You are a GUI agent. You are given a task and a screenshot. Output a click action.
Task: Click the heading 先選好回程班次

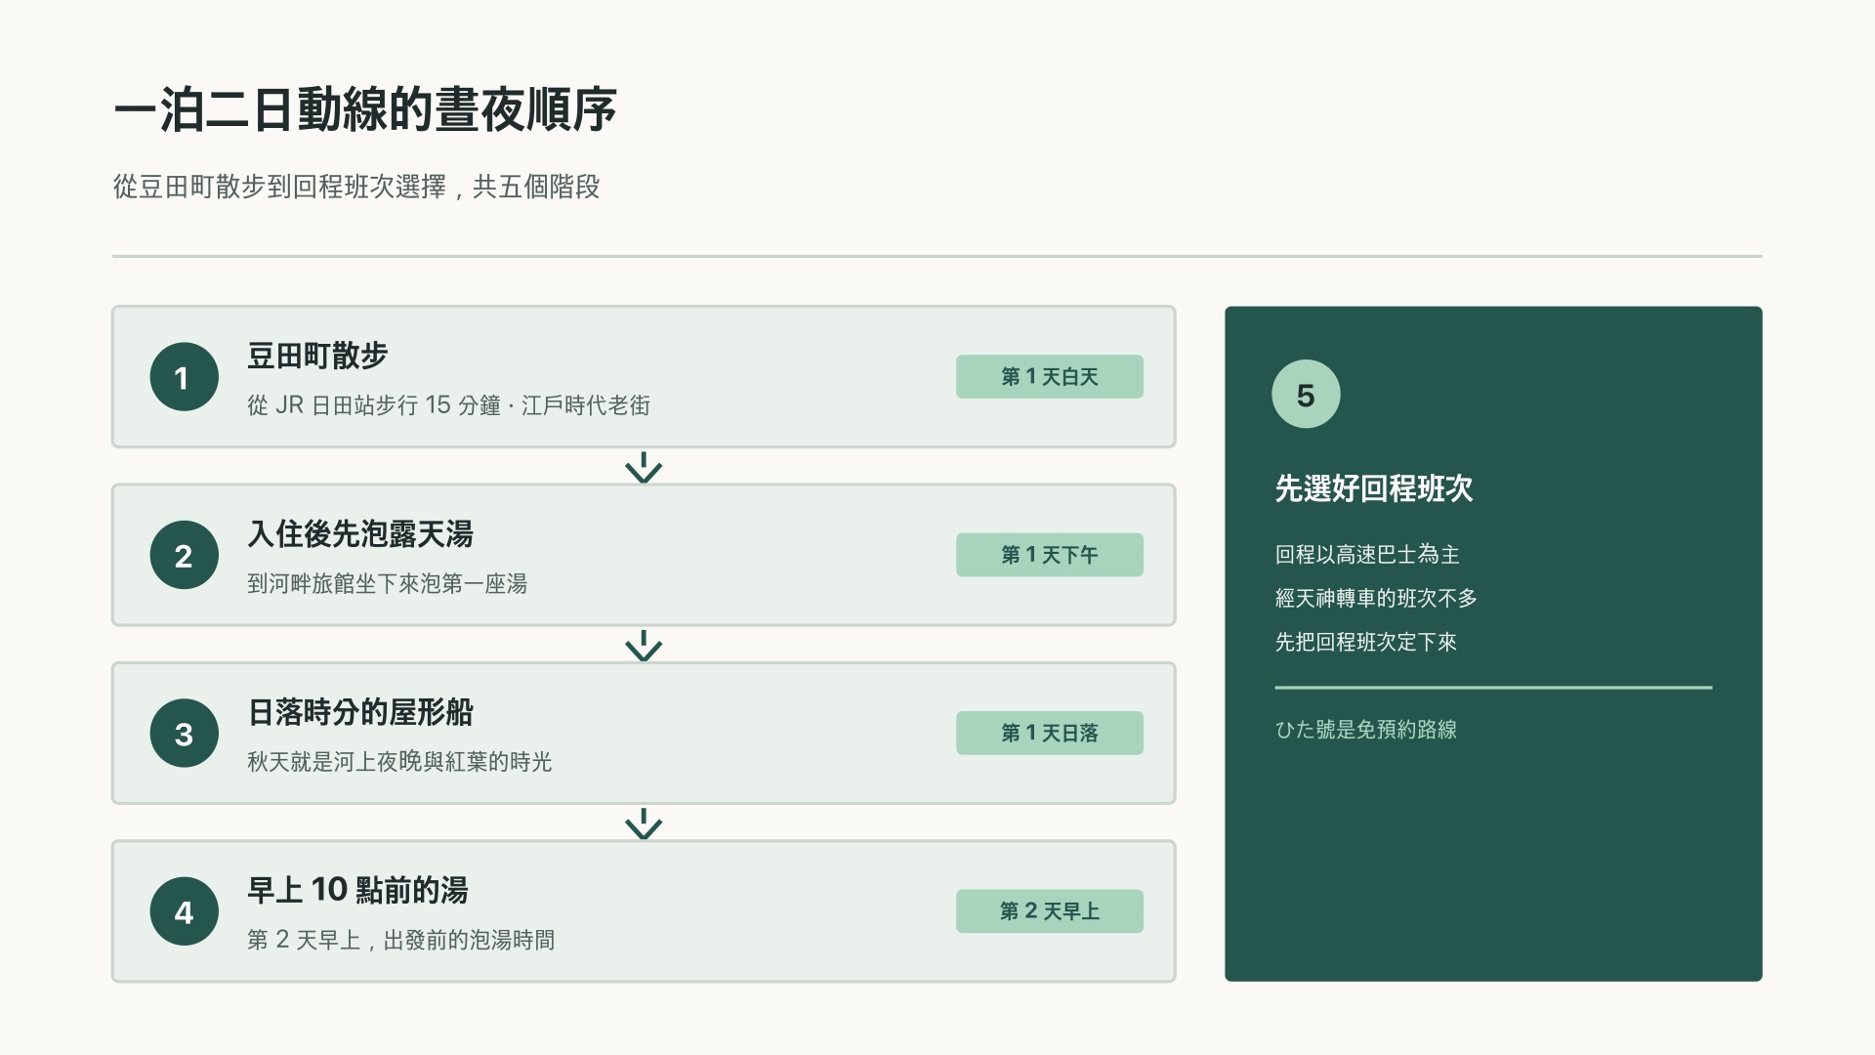(x=1374, y=488)
